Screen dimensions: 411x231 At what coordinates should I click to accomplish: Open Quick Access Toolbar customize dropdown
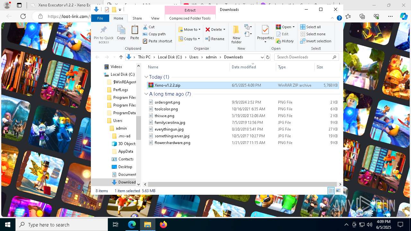pos(120,10)
